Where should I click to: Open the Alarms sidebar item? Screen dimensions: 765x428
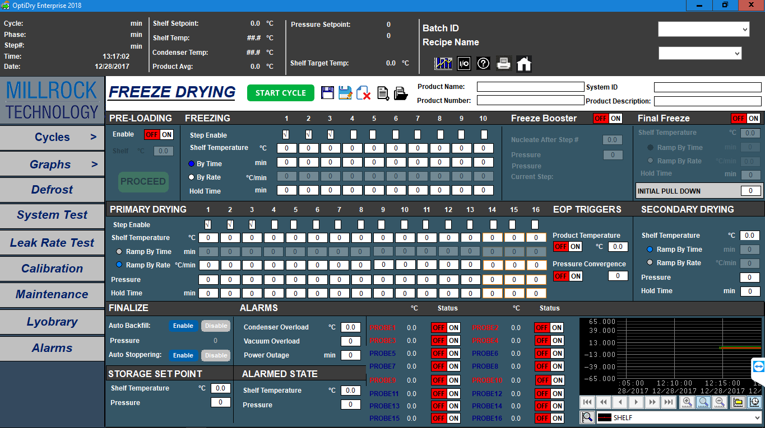click(52, 348)
